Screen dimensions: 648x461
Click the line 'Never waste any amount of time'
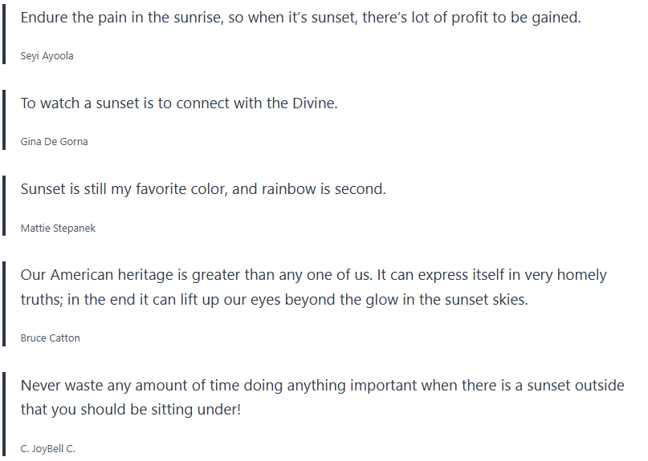[322, 386]
